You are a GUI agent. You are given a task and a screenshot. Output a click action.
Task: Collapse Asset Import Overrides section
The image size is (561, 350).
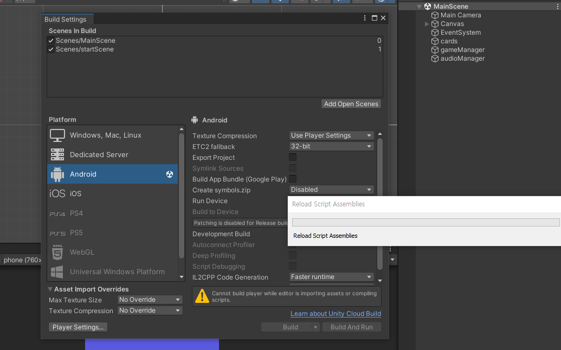click(50, 289)
